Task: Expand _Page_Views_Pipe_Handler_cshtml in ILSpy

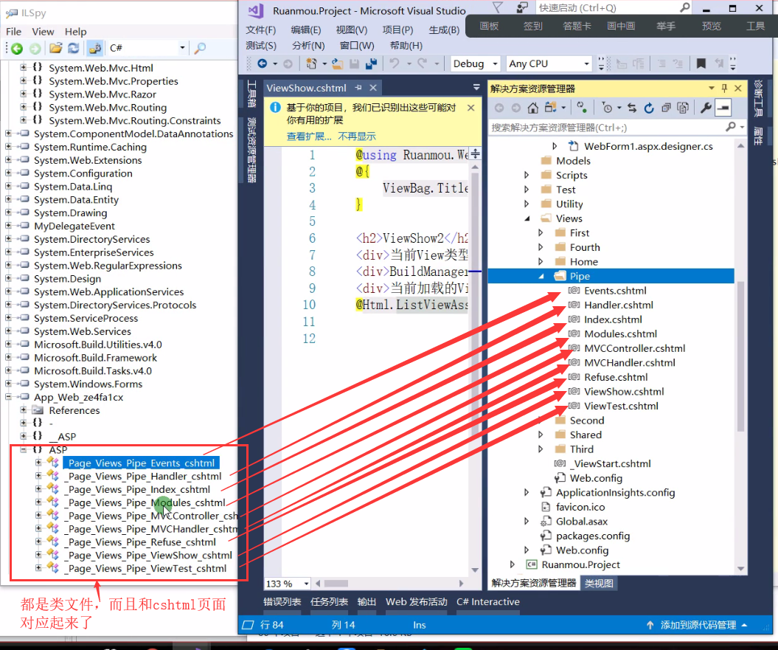Action: [x=38, y=476]
